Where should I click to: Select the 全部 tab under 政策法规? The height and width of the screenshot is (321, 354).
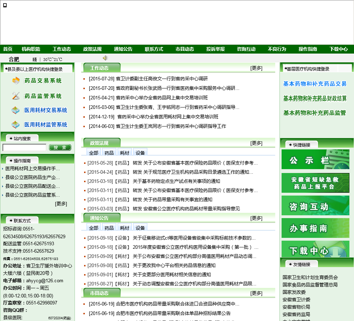(94, 153)
